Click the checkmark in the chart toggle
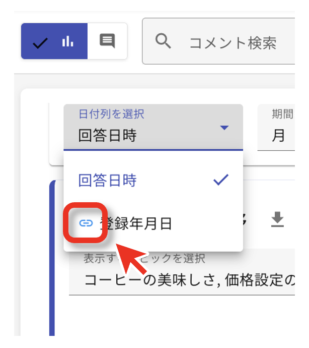Viewport: 309px width, 348px height. tap(40, 43)
